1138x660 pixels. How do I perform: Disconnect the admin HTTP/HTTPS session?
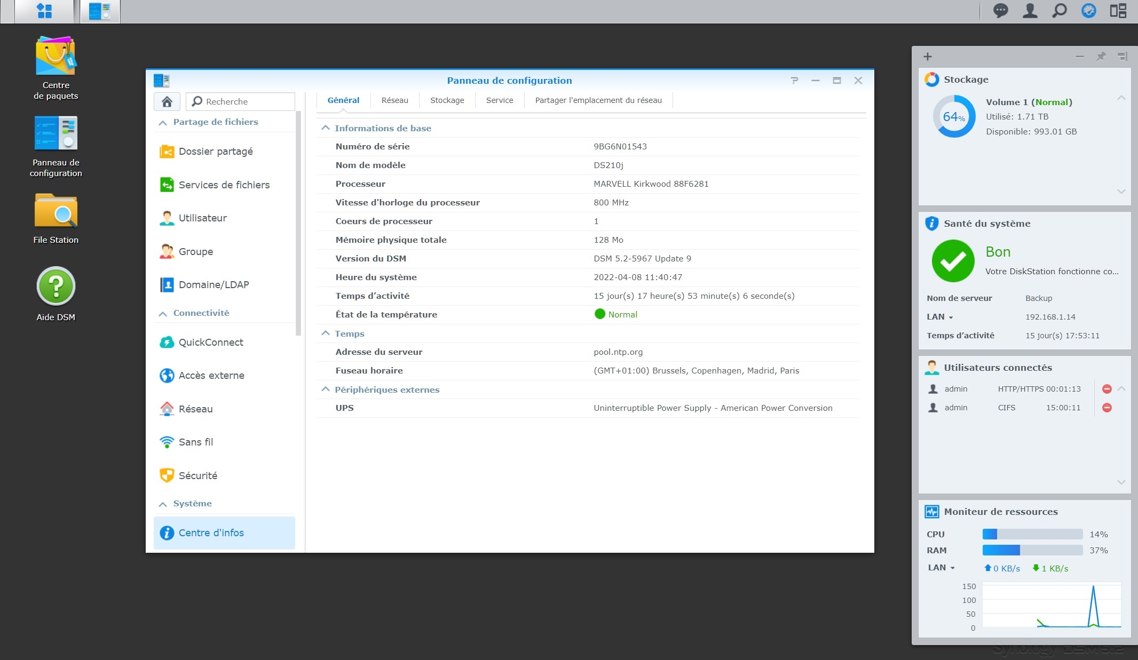[1107, 389]
